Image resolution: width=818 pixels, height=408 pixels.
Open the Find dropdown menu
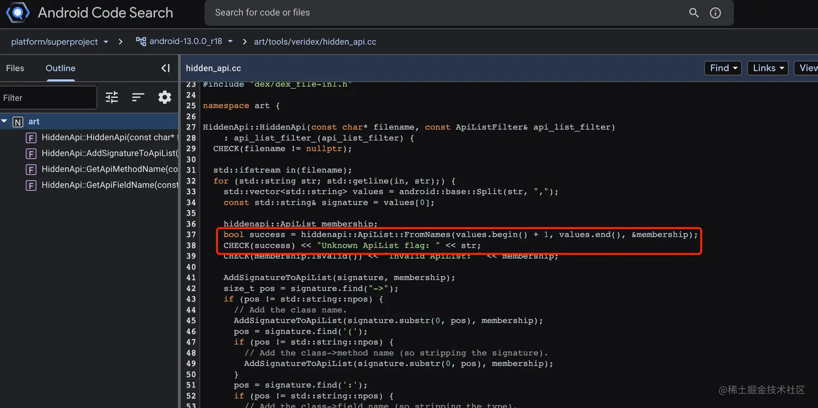tap(723, 68)
